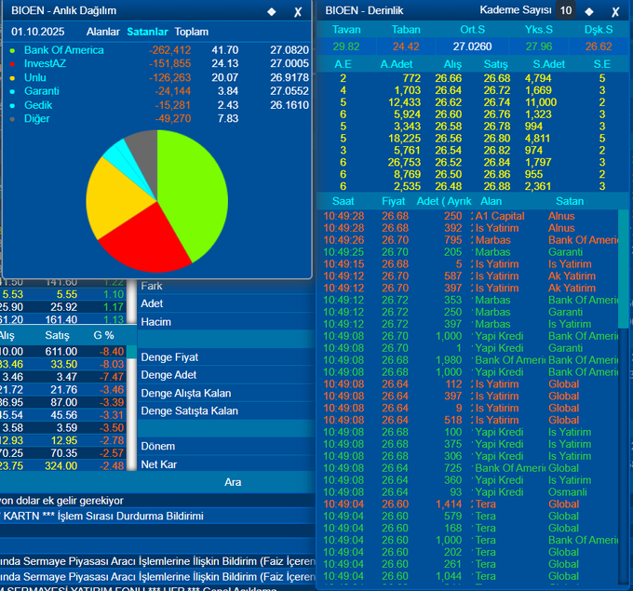This screenshot has width=633, height=591.
Task: Click the ask quantity 11,000
Action: pyautogui.click(x=541, y=102)
